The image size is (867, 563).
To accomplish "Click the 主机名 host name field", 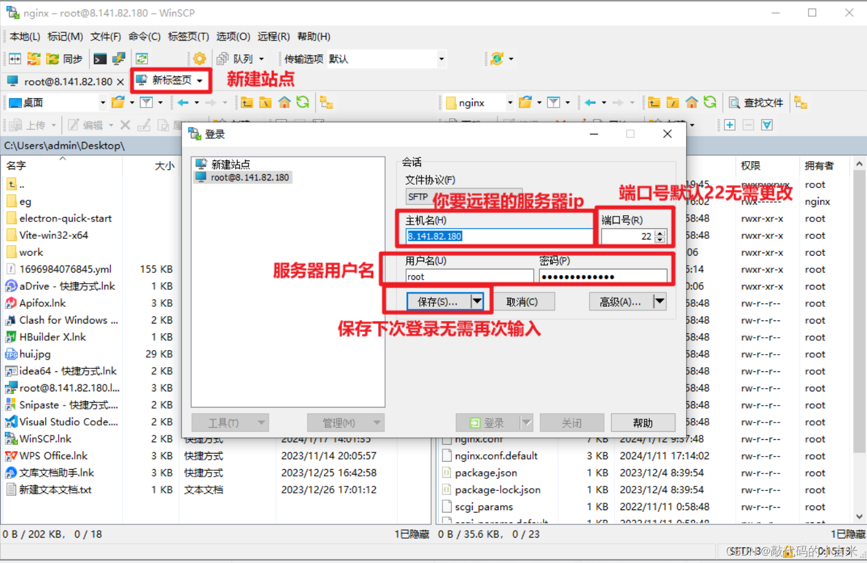I will 499,236.
